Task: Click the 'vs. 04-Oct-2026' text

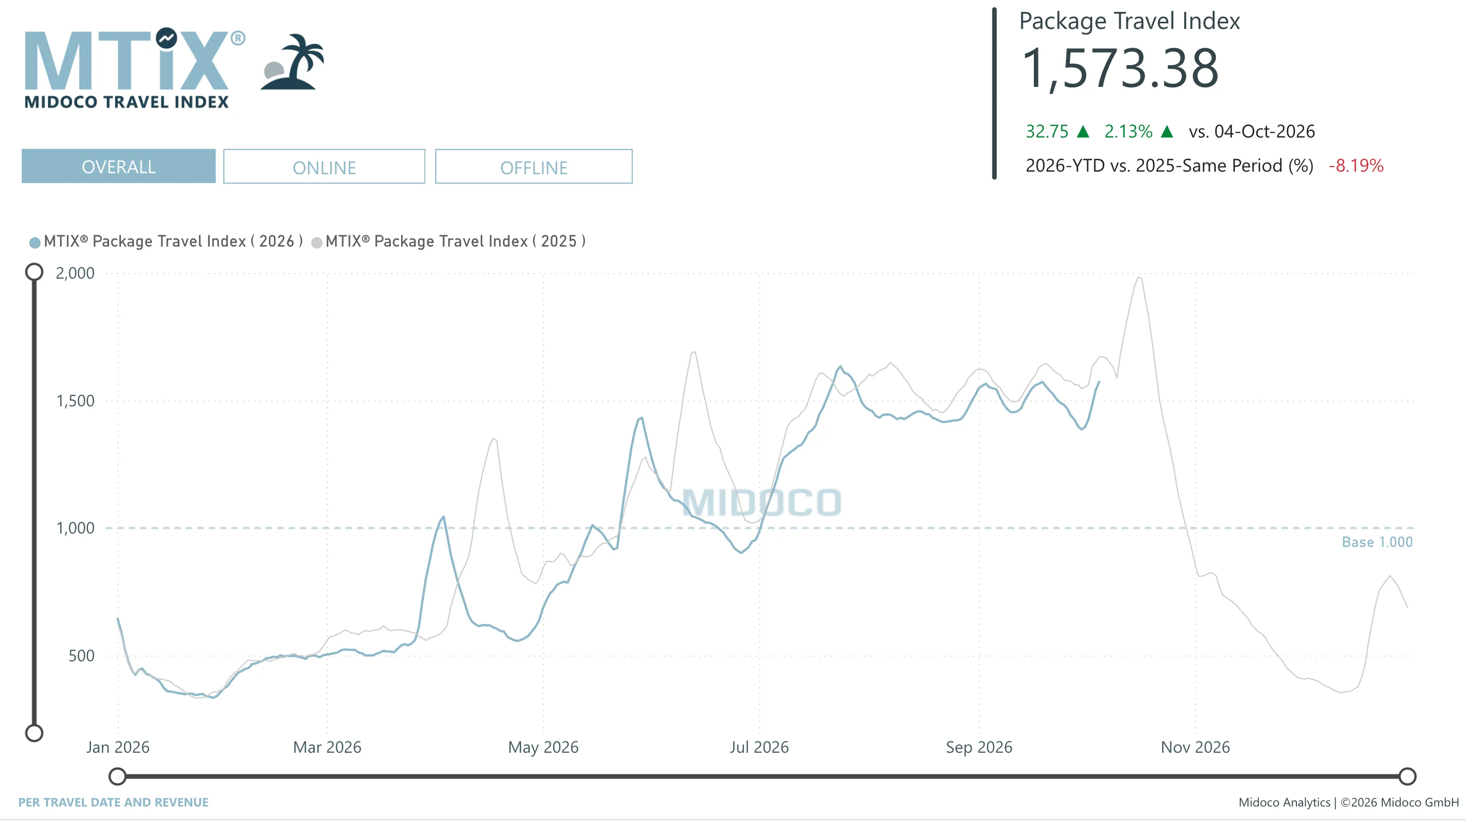Action: coord(1251,131)
